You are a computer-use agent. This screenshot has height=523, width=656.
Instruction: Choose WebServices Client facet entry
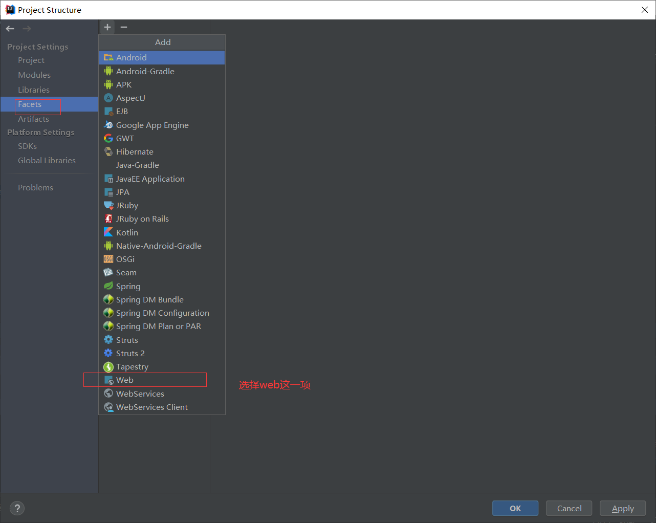tap(162, 407)
